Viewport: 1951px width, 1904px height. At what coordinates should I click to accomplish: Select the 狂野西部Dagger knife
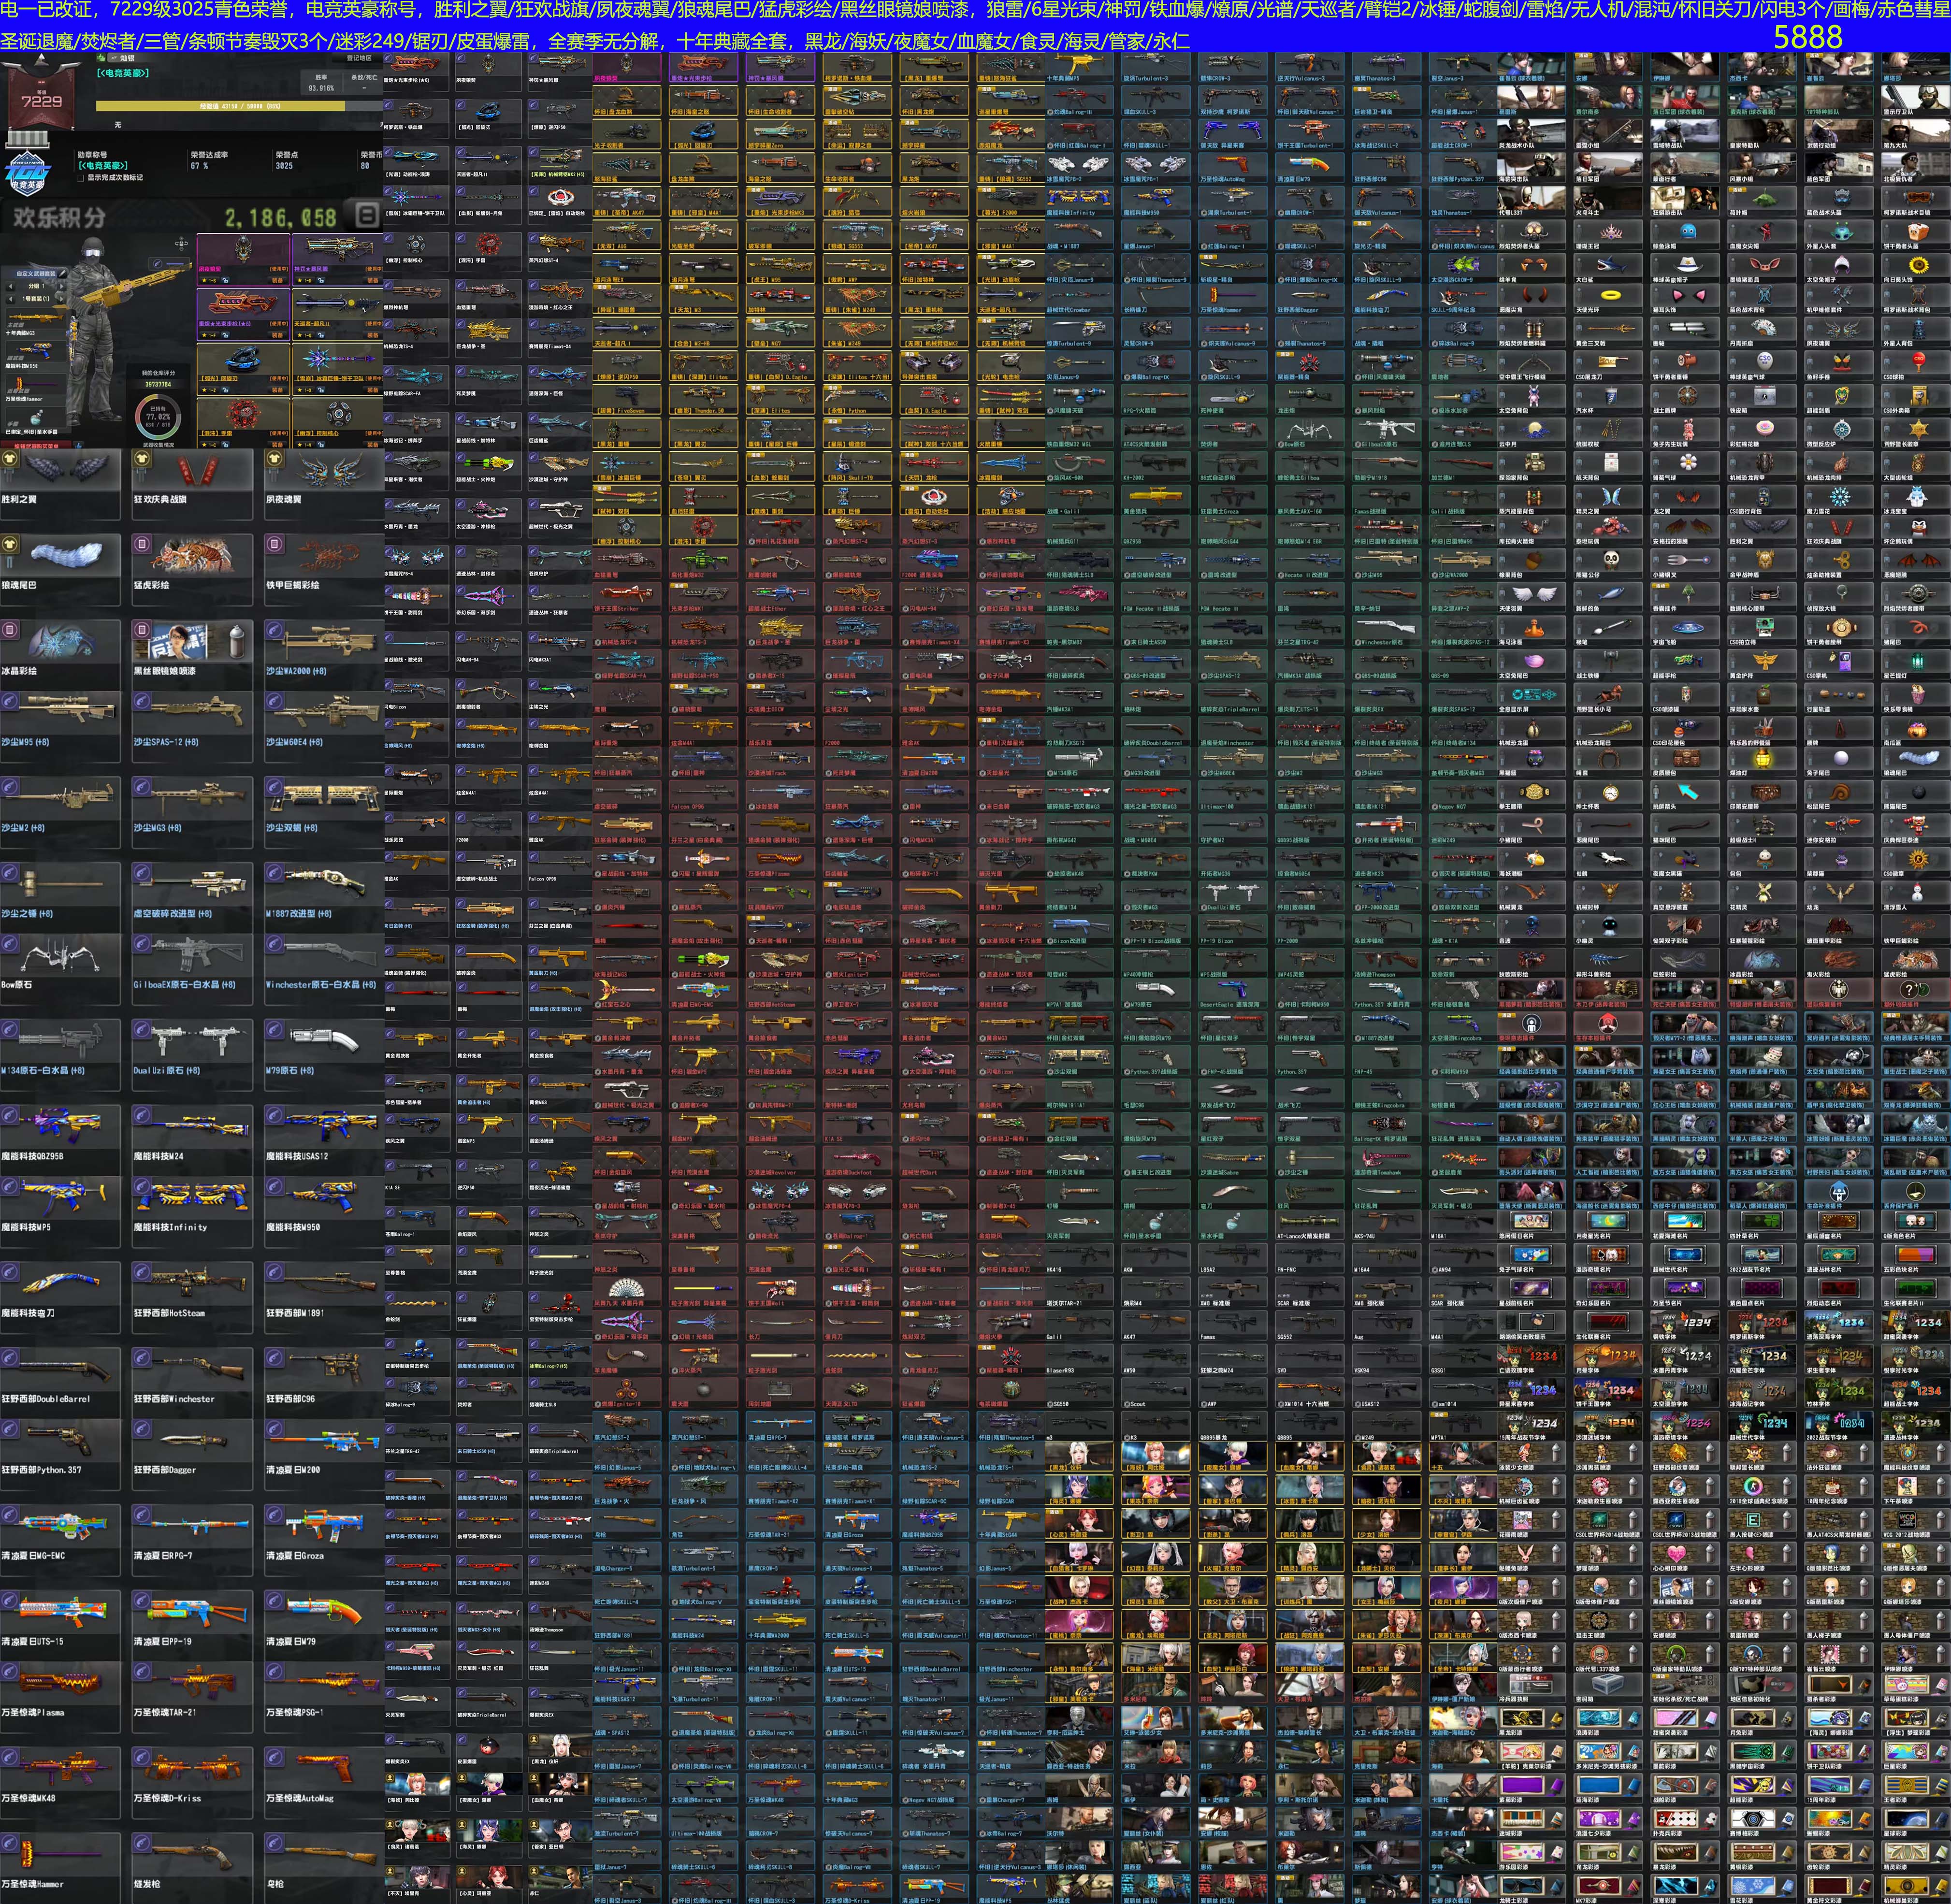coord(192,1455)
